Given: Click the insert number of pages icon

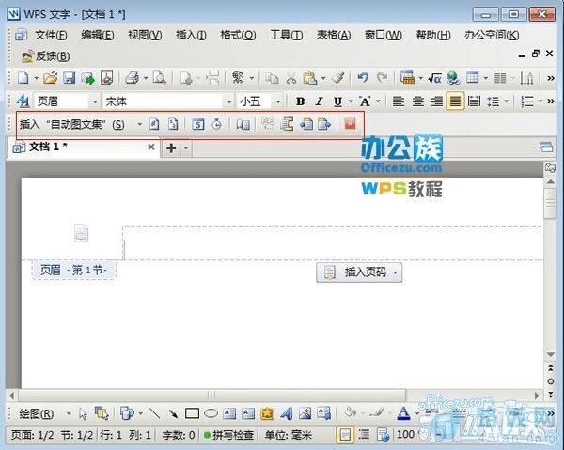Looking at the screenshot, I should click(x=173, y=124).
